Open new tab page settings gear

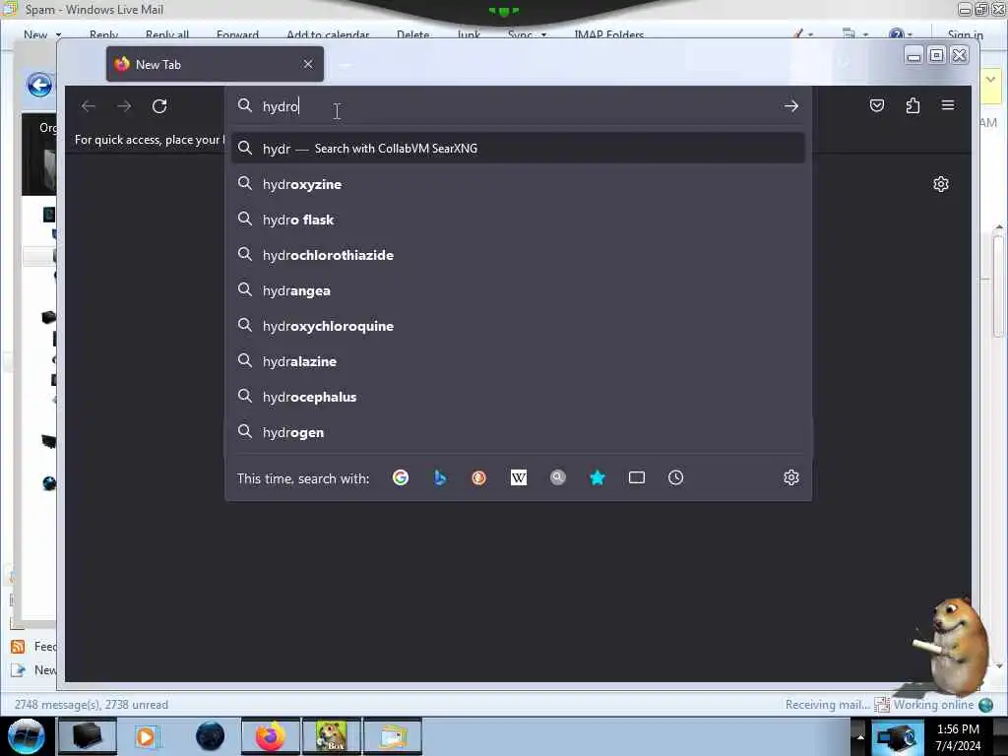pyautogui.click(x=940, y=184)
